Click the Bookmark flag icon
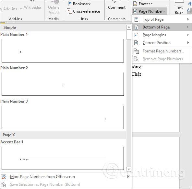 point(69,4)
